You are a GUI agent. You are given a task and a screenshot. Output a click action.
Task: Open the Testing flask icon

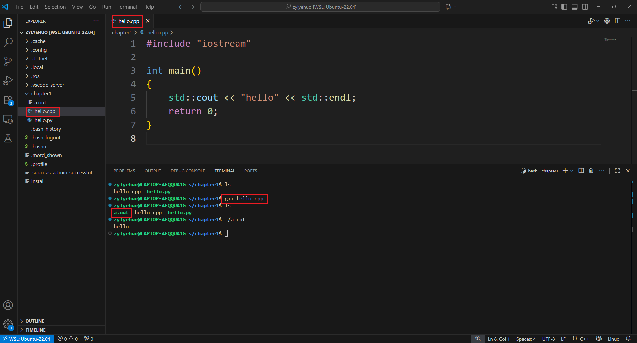coord(8,138)
